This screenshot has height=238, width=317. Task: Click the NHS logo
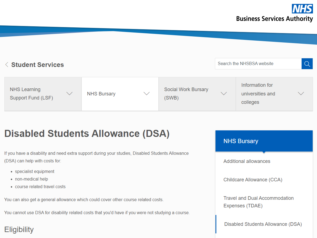[x=302, y=9]
